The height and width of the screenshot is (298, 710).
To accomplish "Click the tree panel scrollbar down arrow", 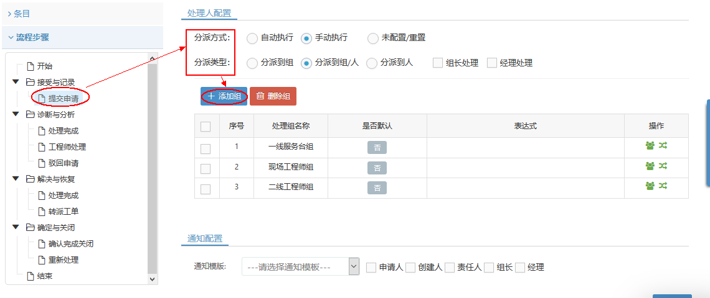I will [x=153, y=280].
